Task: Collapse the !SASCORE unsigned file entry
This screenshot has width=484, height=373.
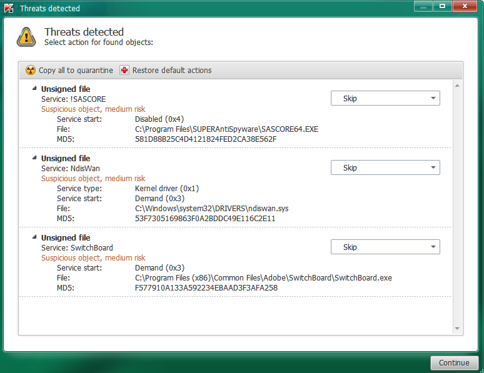Action: coord(34,88)
